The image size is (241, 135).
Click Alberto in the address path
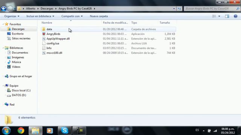tap(31, 9)
